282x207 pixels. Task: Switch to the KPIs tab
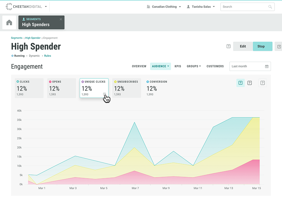tap(178, 66)
